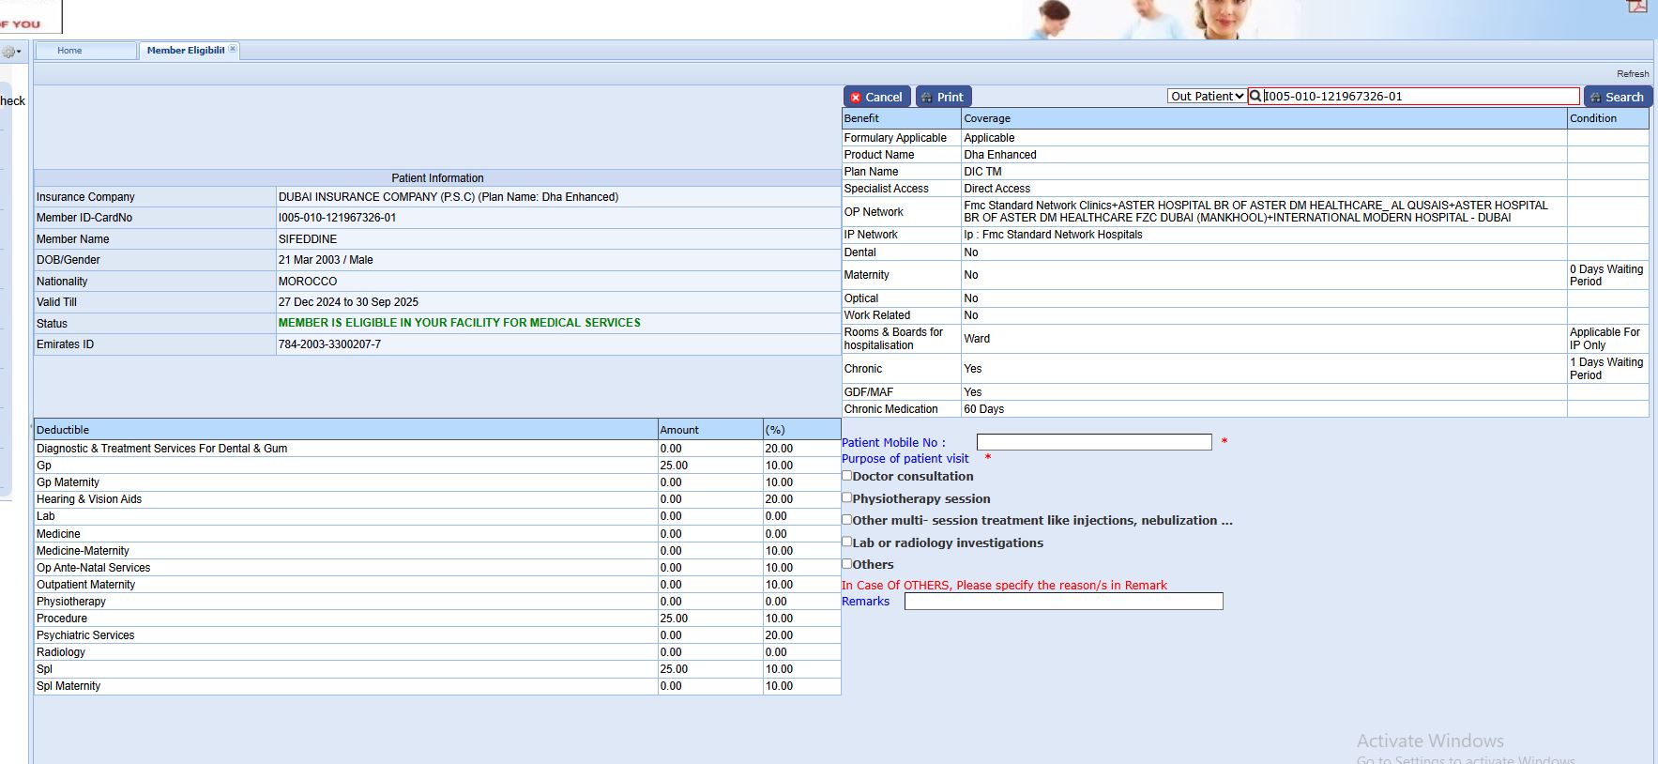Viewport: 1658px width, 764px height.
Task: Check the Others checkbox
Action: 847,563
